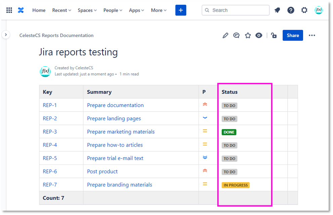Open the Spaces dropdown menu

point(87,10)
